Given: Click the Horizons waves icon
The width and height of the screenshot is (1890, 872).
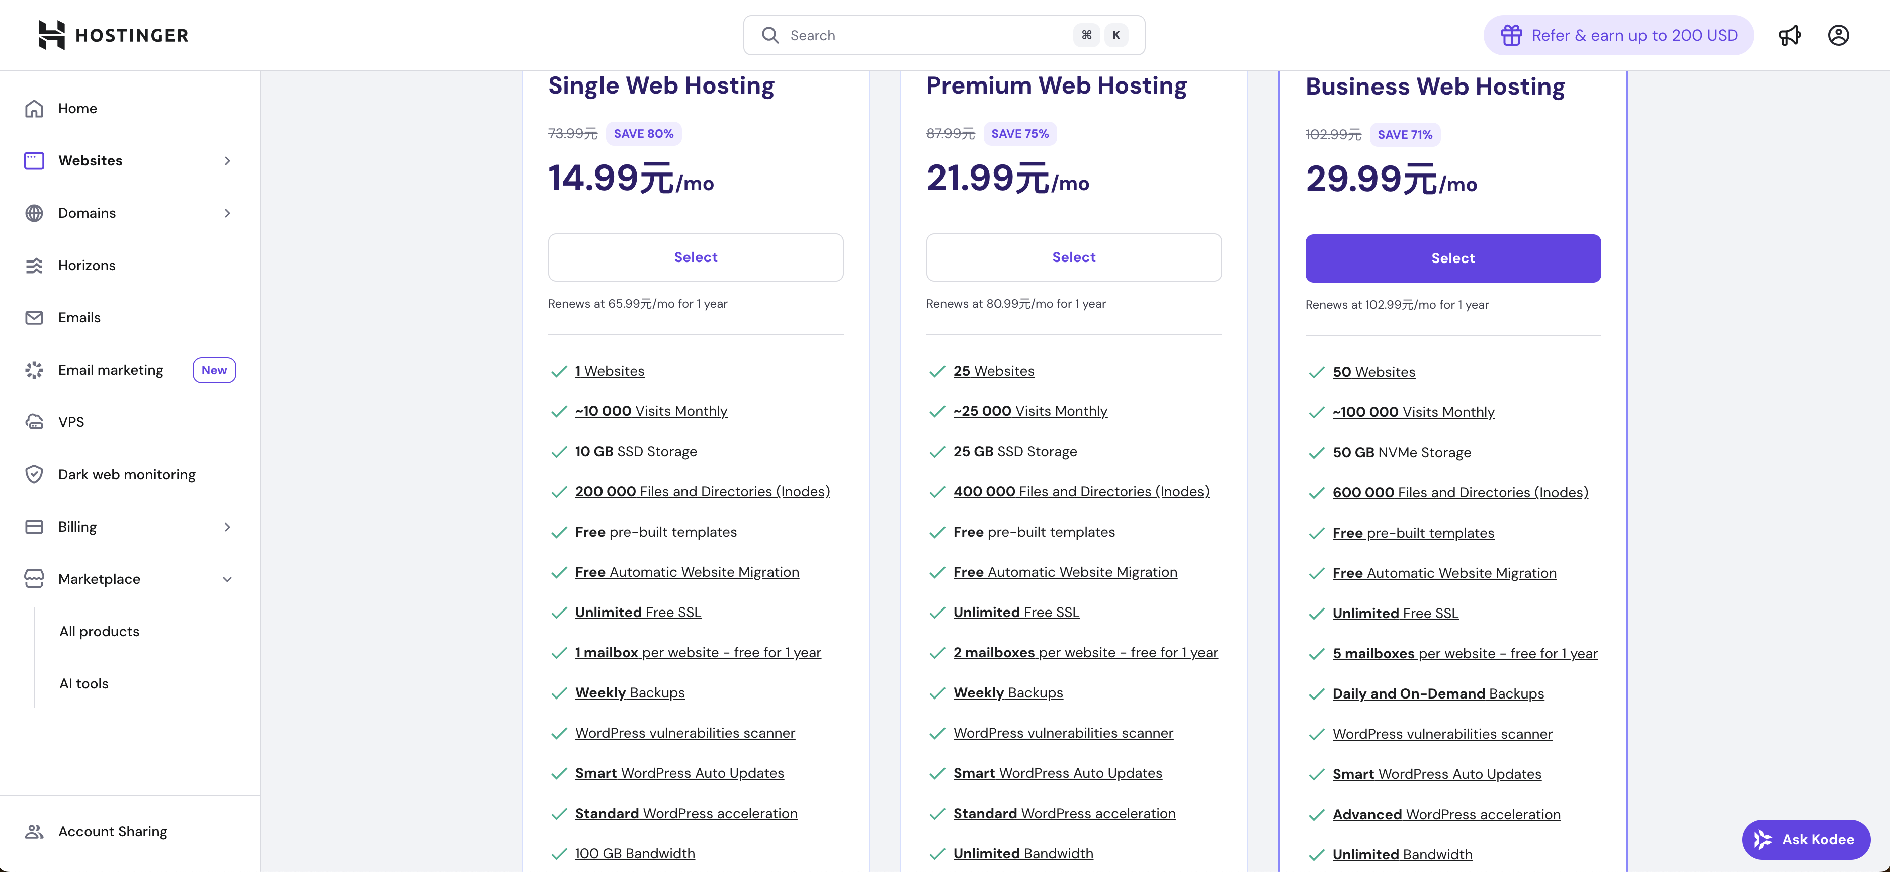Looking at the screenshot, I should 34,266.
